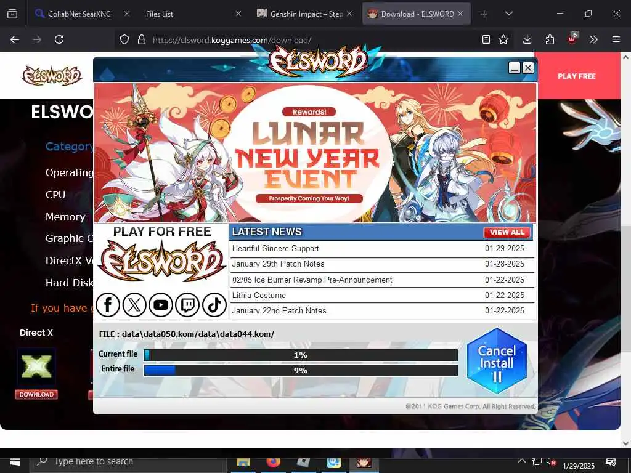Click the DirectX Download button

pos(36,395)
